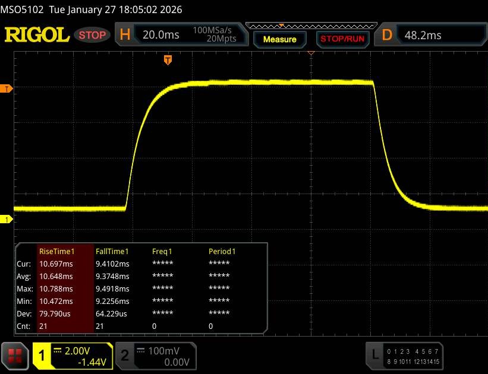This screenshot has width=488, height=374.
Task: Click the waveform memory position bar
Action: (x=311, y=26)
